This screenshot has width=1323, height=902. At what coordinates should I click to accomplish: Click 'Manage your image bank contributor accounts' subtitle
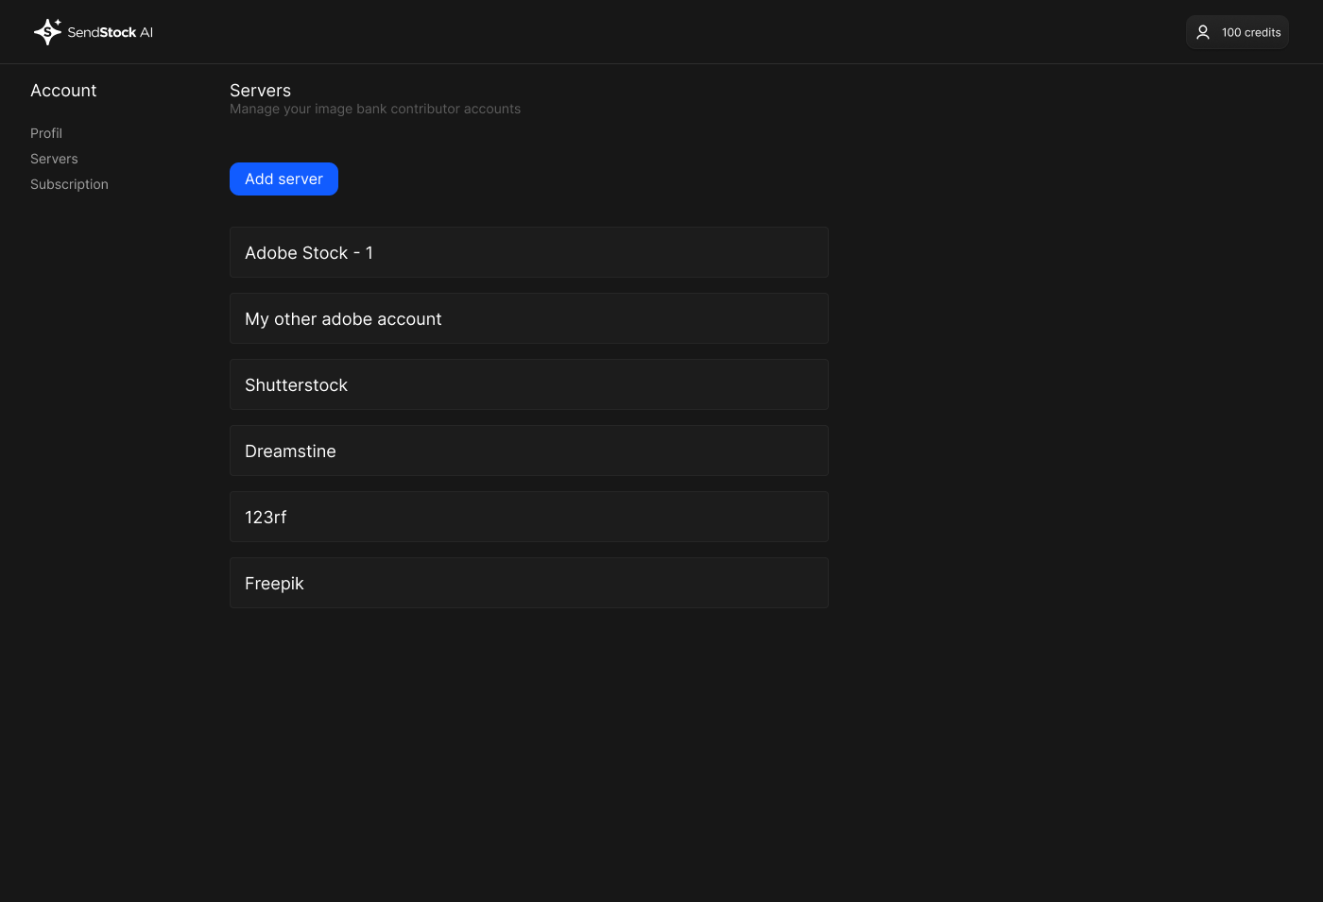point(375,109)
